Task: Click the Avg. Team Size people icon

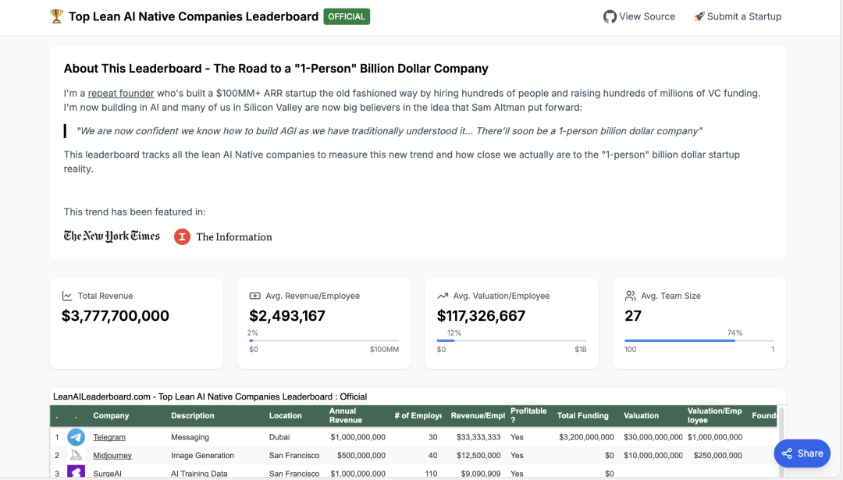Action: coord(630,296)
